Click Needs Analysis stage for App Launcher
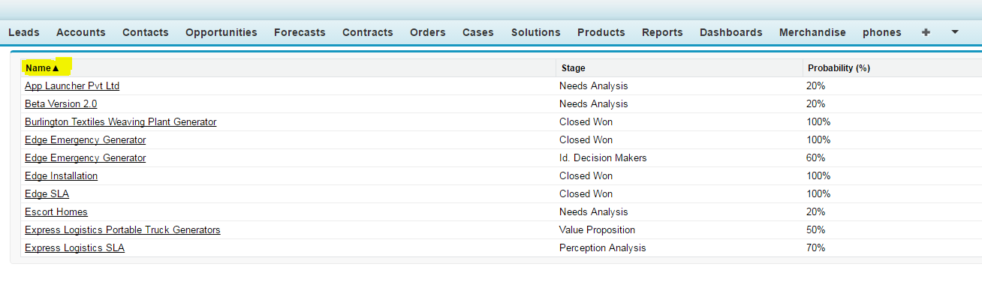This screenshot has width=982, height=282. pos(594,86)
